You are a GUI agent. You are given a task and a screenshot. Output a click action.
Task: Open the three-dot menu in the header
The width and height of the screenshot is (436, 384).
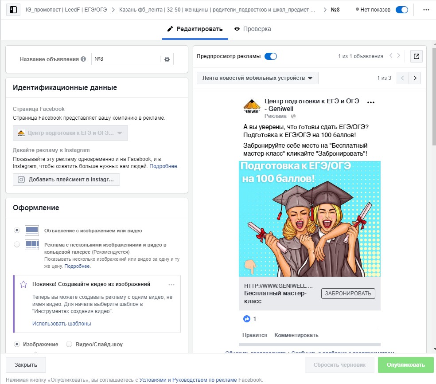tap(426, 10)
